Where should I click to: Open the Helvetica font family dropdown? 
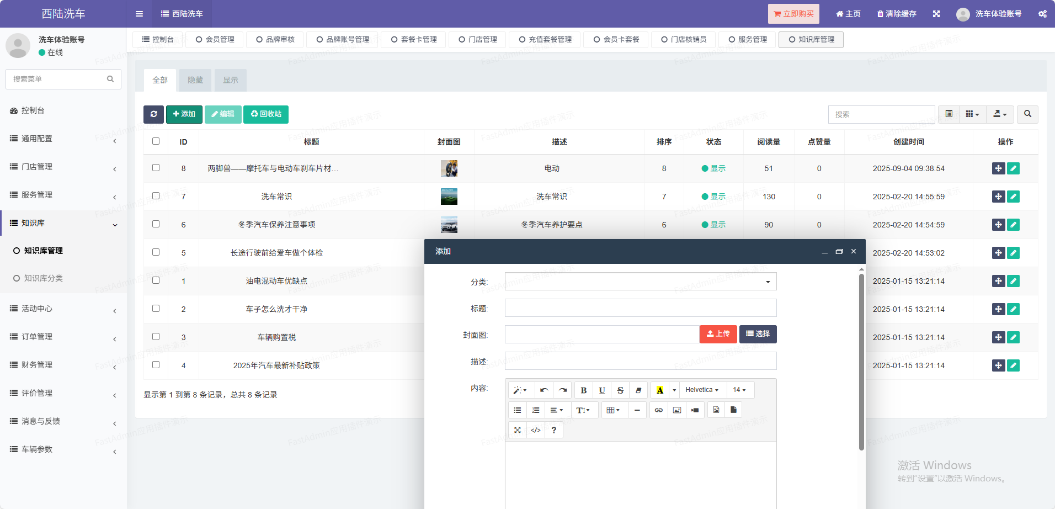[701, 390]
